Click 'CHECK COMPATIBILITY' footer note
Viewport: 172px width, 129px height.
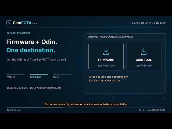(x=17, y=88)
